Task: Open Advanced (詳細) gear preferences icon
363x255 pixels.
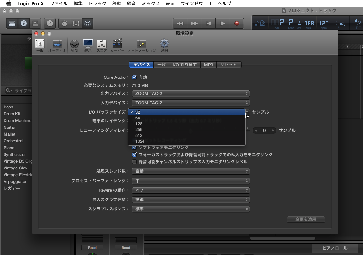Action: (x=164, y=46)
